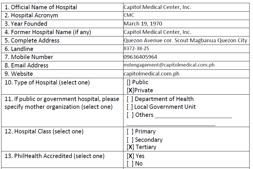Select the Department of Health checkbox

click(x=130, y=99)
